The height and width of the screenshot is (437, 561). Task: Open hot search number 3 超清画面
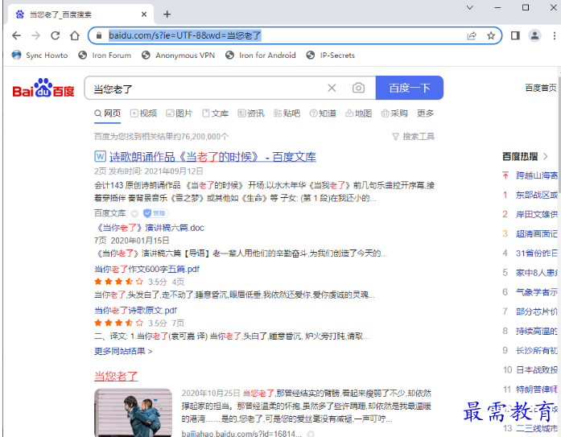536,234
